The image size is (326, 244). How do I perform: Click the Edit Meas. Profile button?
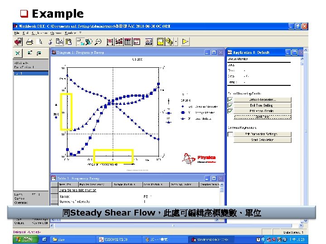262,111
